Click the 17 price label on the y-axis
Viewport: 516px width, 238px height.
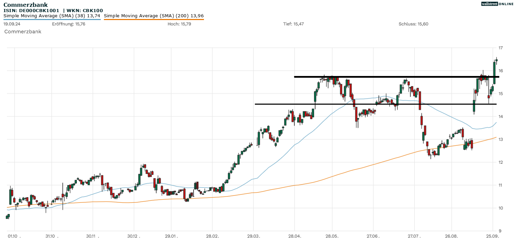point(501,48)
